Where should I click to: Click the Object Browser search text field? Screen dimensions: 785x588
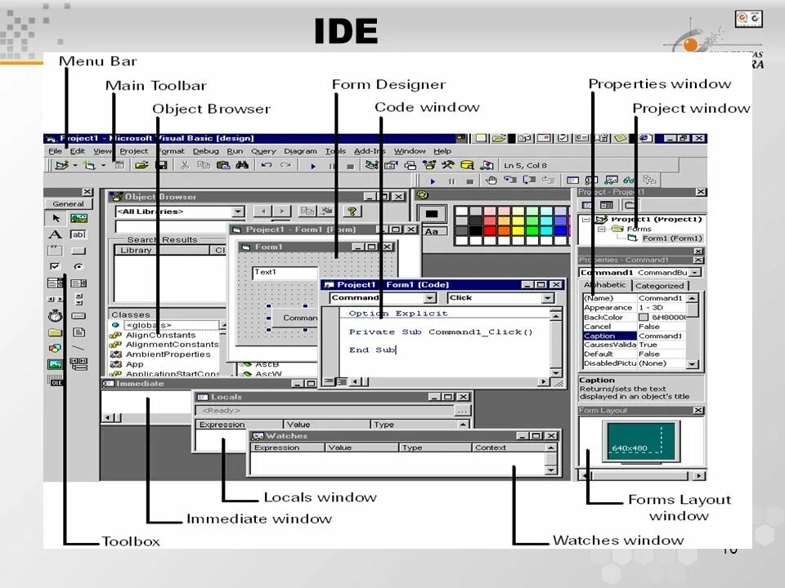click(172, 228)
